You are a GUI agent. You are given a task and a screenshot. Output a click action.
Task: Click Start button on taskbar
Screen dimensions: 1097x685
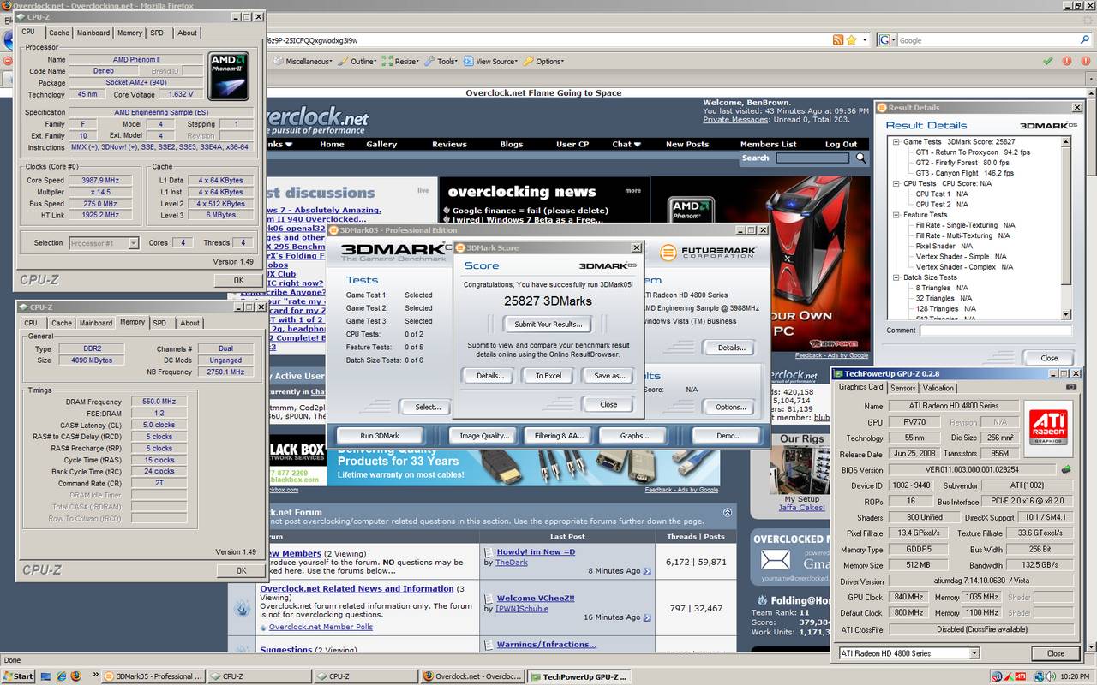point(18,676)
